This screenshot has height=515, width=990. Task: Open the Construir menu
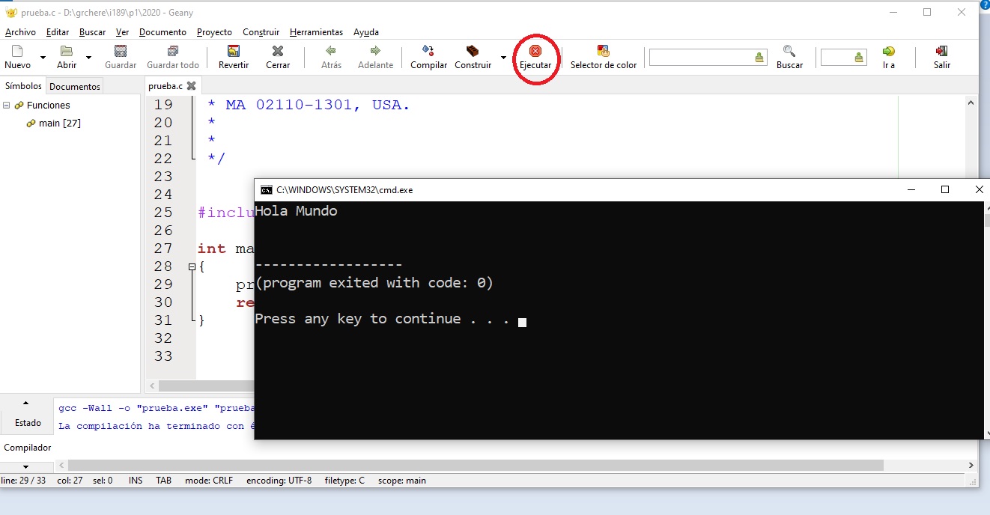tap(261, 32)
